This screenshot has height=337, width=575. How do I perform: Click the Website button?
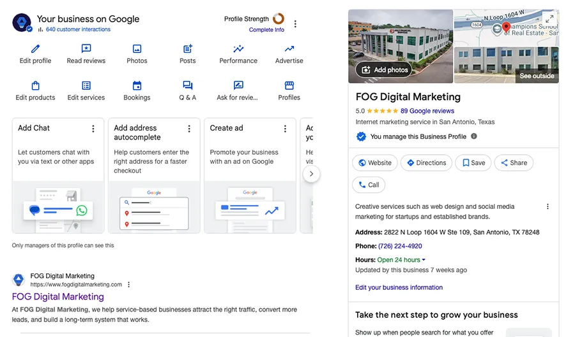pyautogui.click(x=374, y=162)
